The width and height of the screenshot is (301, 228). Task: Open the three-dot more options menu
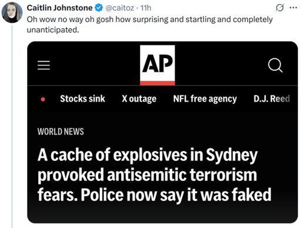(x=293, y=8)
